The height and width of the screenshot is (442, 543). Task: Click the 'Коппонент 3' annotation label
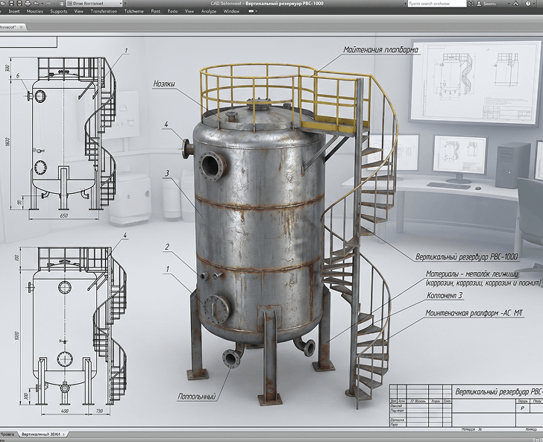click(445, 296)
